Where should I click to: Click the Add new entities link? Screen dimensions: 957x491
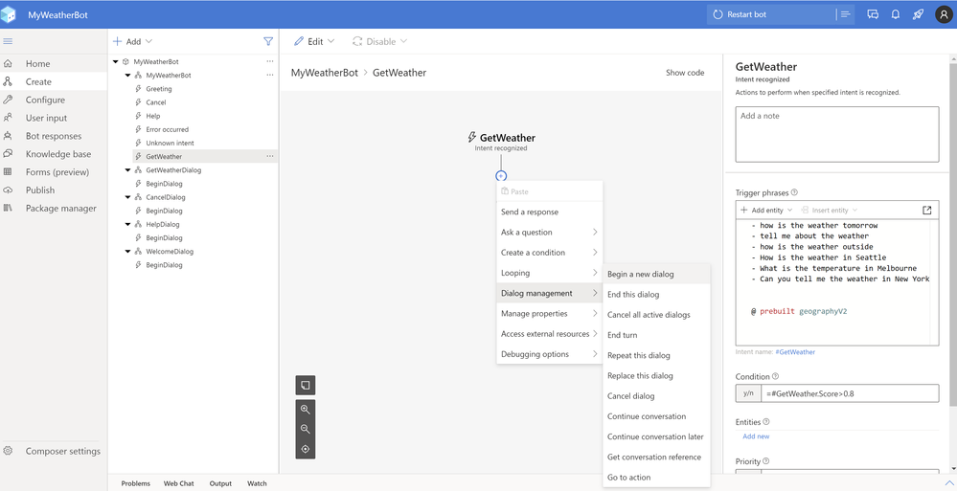pyautogui.click(x=756, y=436)
